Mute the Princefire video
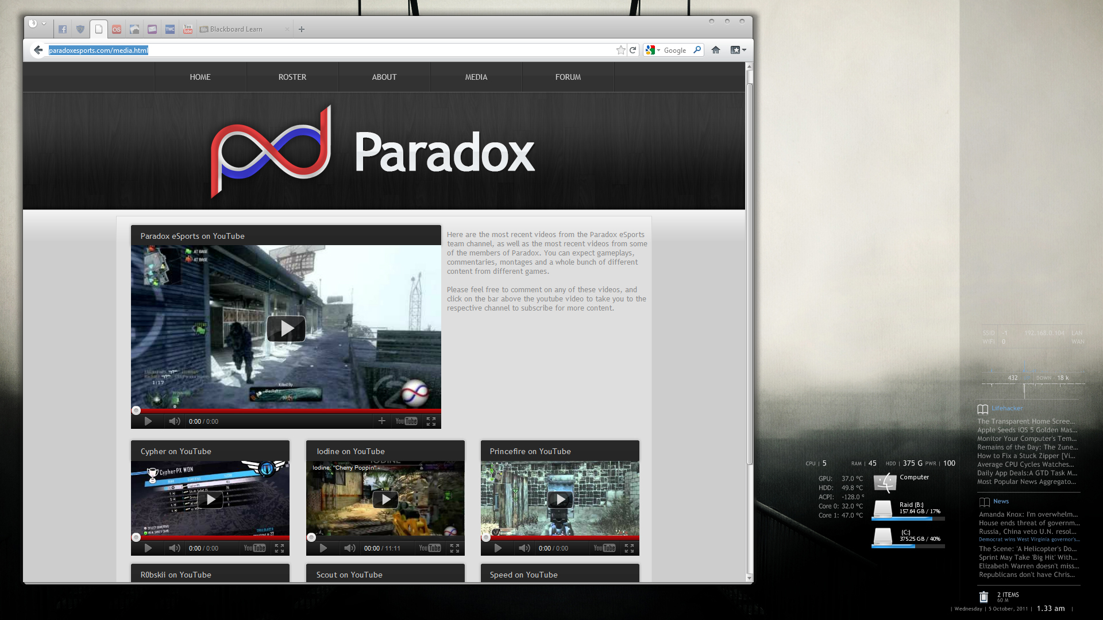The width and height of the screenshot is (1103, 620). [x=524, y=548]
